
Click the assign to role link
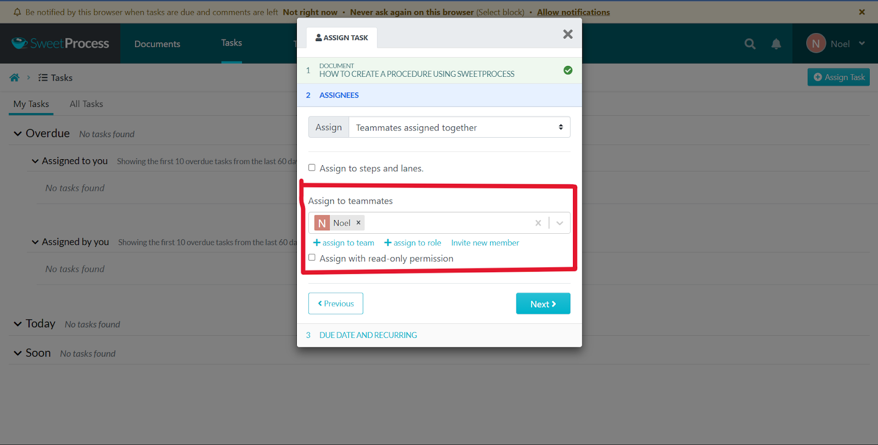click(x=413, y=243)
